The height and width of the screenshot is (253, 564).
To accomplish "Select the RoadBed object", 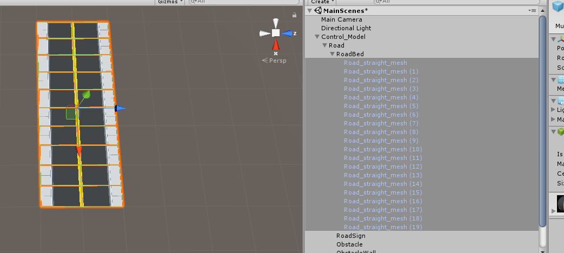I will click(350, 54).
